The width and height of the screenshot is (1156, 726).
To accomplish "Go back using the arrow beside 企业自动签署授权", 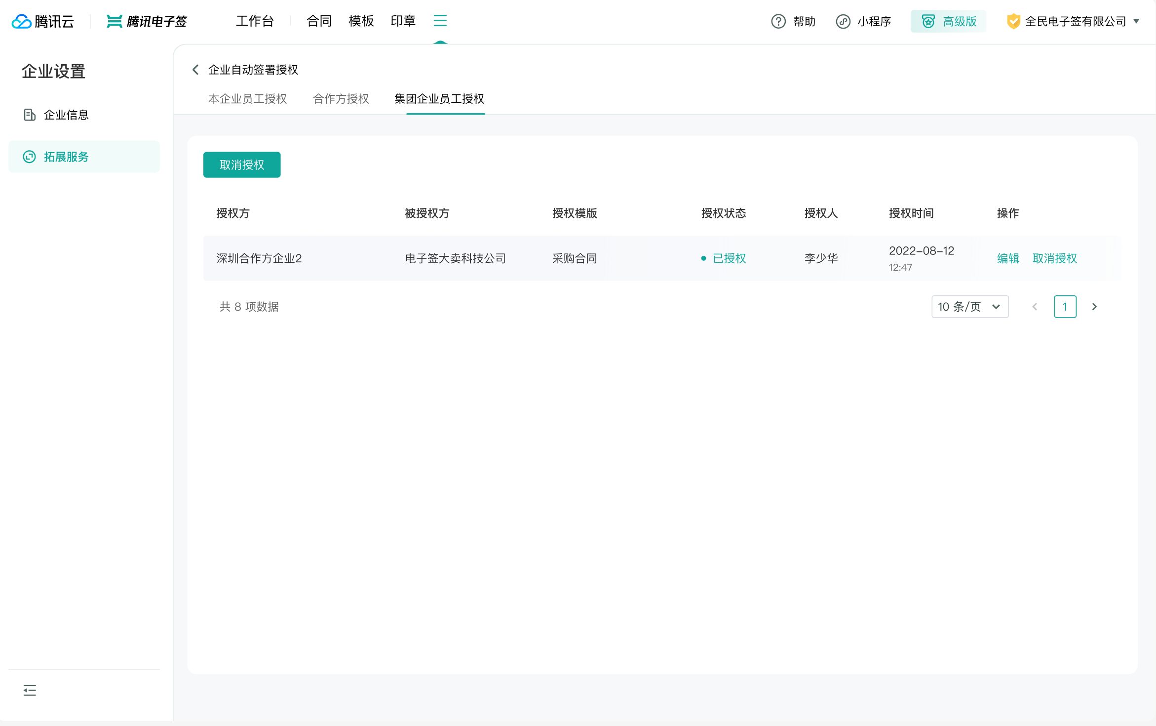I will coord(195,70).
